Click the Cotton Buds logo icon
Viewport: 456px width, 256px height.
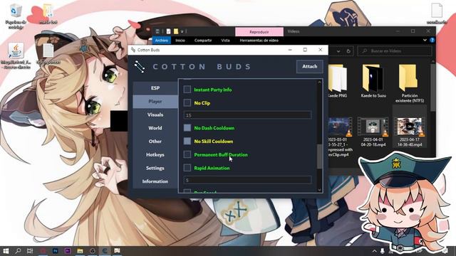click(140, 67)
